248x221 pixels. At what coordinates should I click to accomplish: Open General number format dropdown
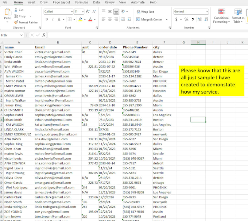tap(207, 12)
